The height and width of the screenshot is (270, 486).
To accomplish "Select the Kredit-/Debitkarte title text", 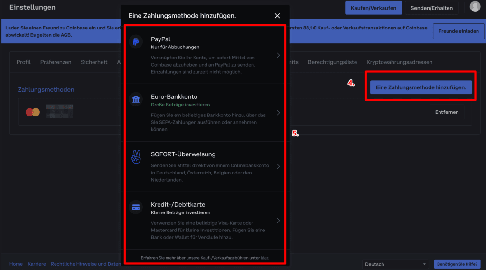I will [x=178, y=204].
